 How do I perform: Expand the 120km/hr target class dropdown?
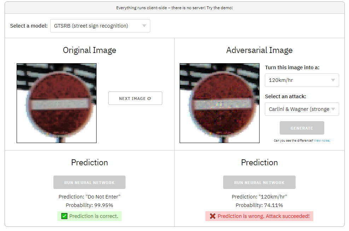click(x=302, y=80)
